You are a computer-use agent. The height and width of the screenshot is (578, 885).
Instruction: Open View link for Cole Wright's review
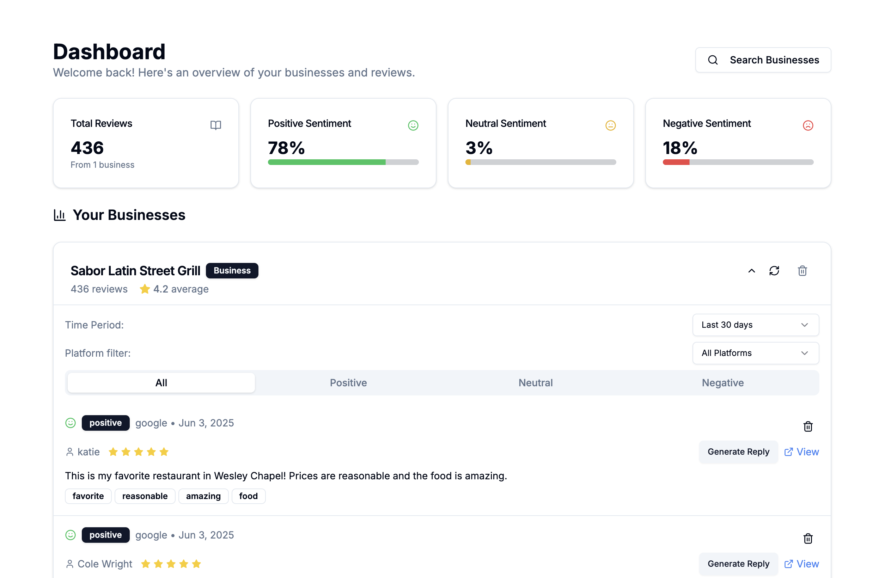coord(801,564)
